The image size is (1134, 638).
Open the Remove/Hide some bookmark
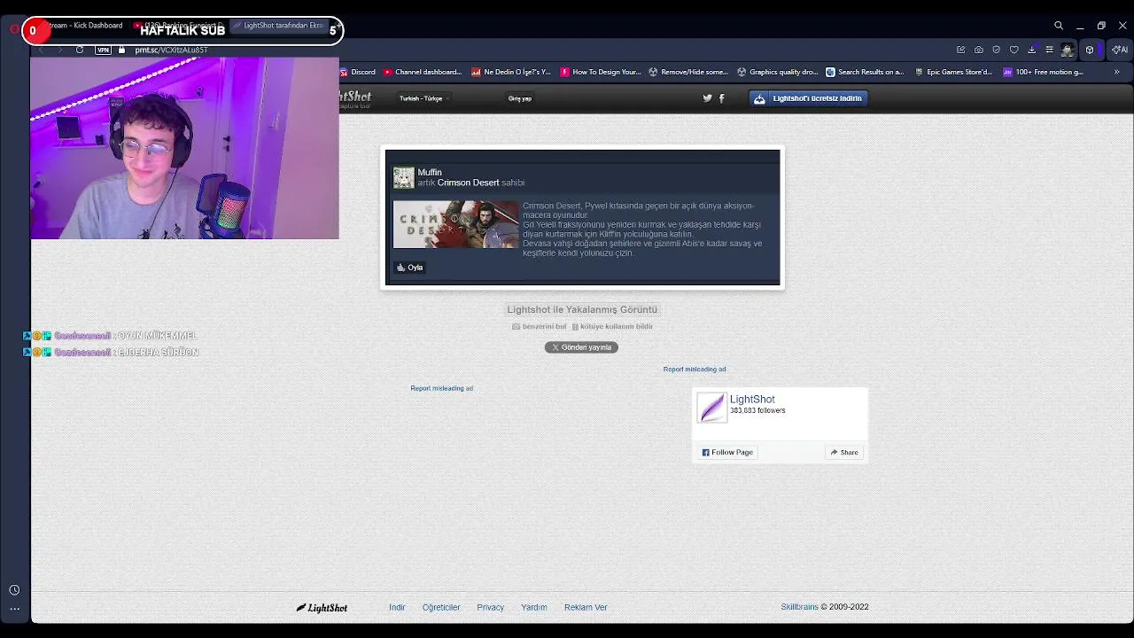click(x=688, y=72)
